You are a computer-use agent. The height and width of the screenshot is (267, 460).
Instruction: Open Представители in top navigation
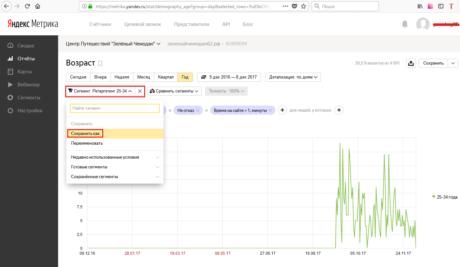[192, 24]
